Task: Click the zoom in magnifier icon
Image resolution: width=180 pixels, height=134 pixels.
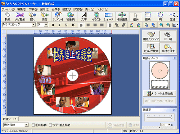Action: tap(161, 25)
